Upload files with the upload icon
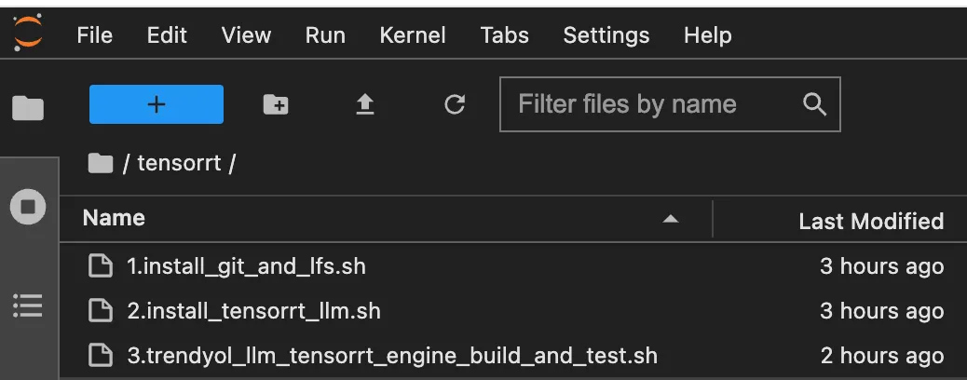The image size is (967, 380). coord(365,104)
